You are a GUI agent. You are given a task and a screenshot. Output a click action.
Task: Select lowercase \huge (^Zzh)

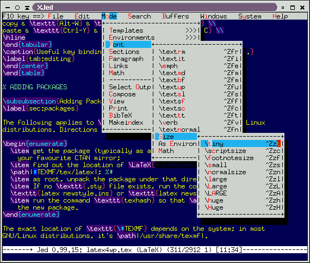tap(240, 200)
